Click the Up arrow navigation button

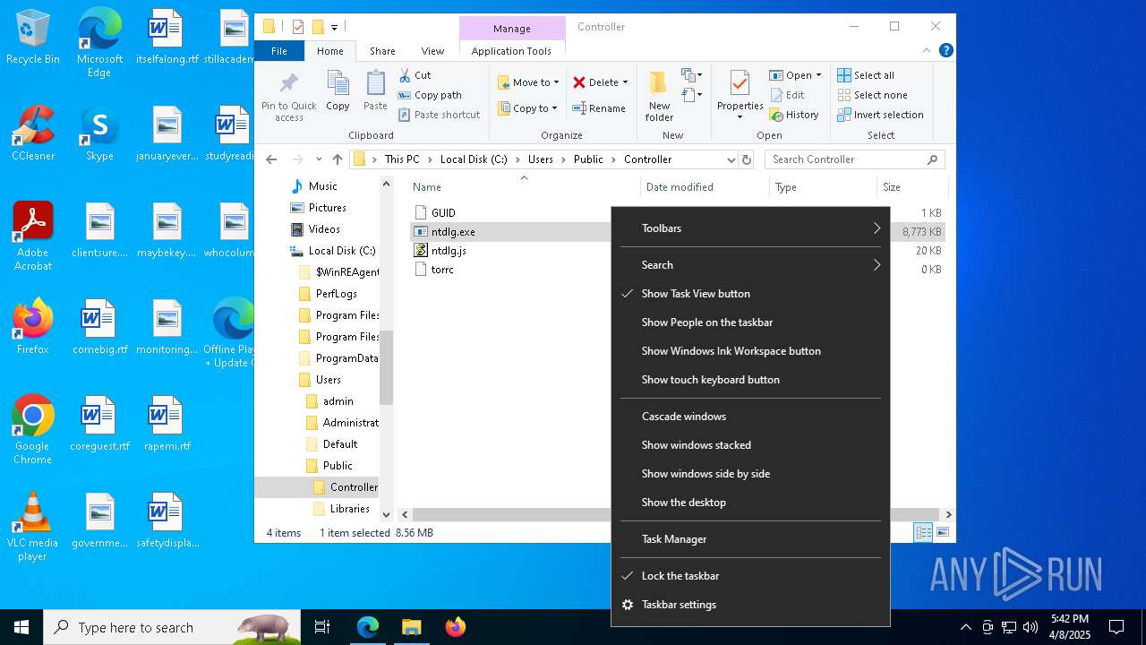point(338,159)
